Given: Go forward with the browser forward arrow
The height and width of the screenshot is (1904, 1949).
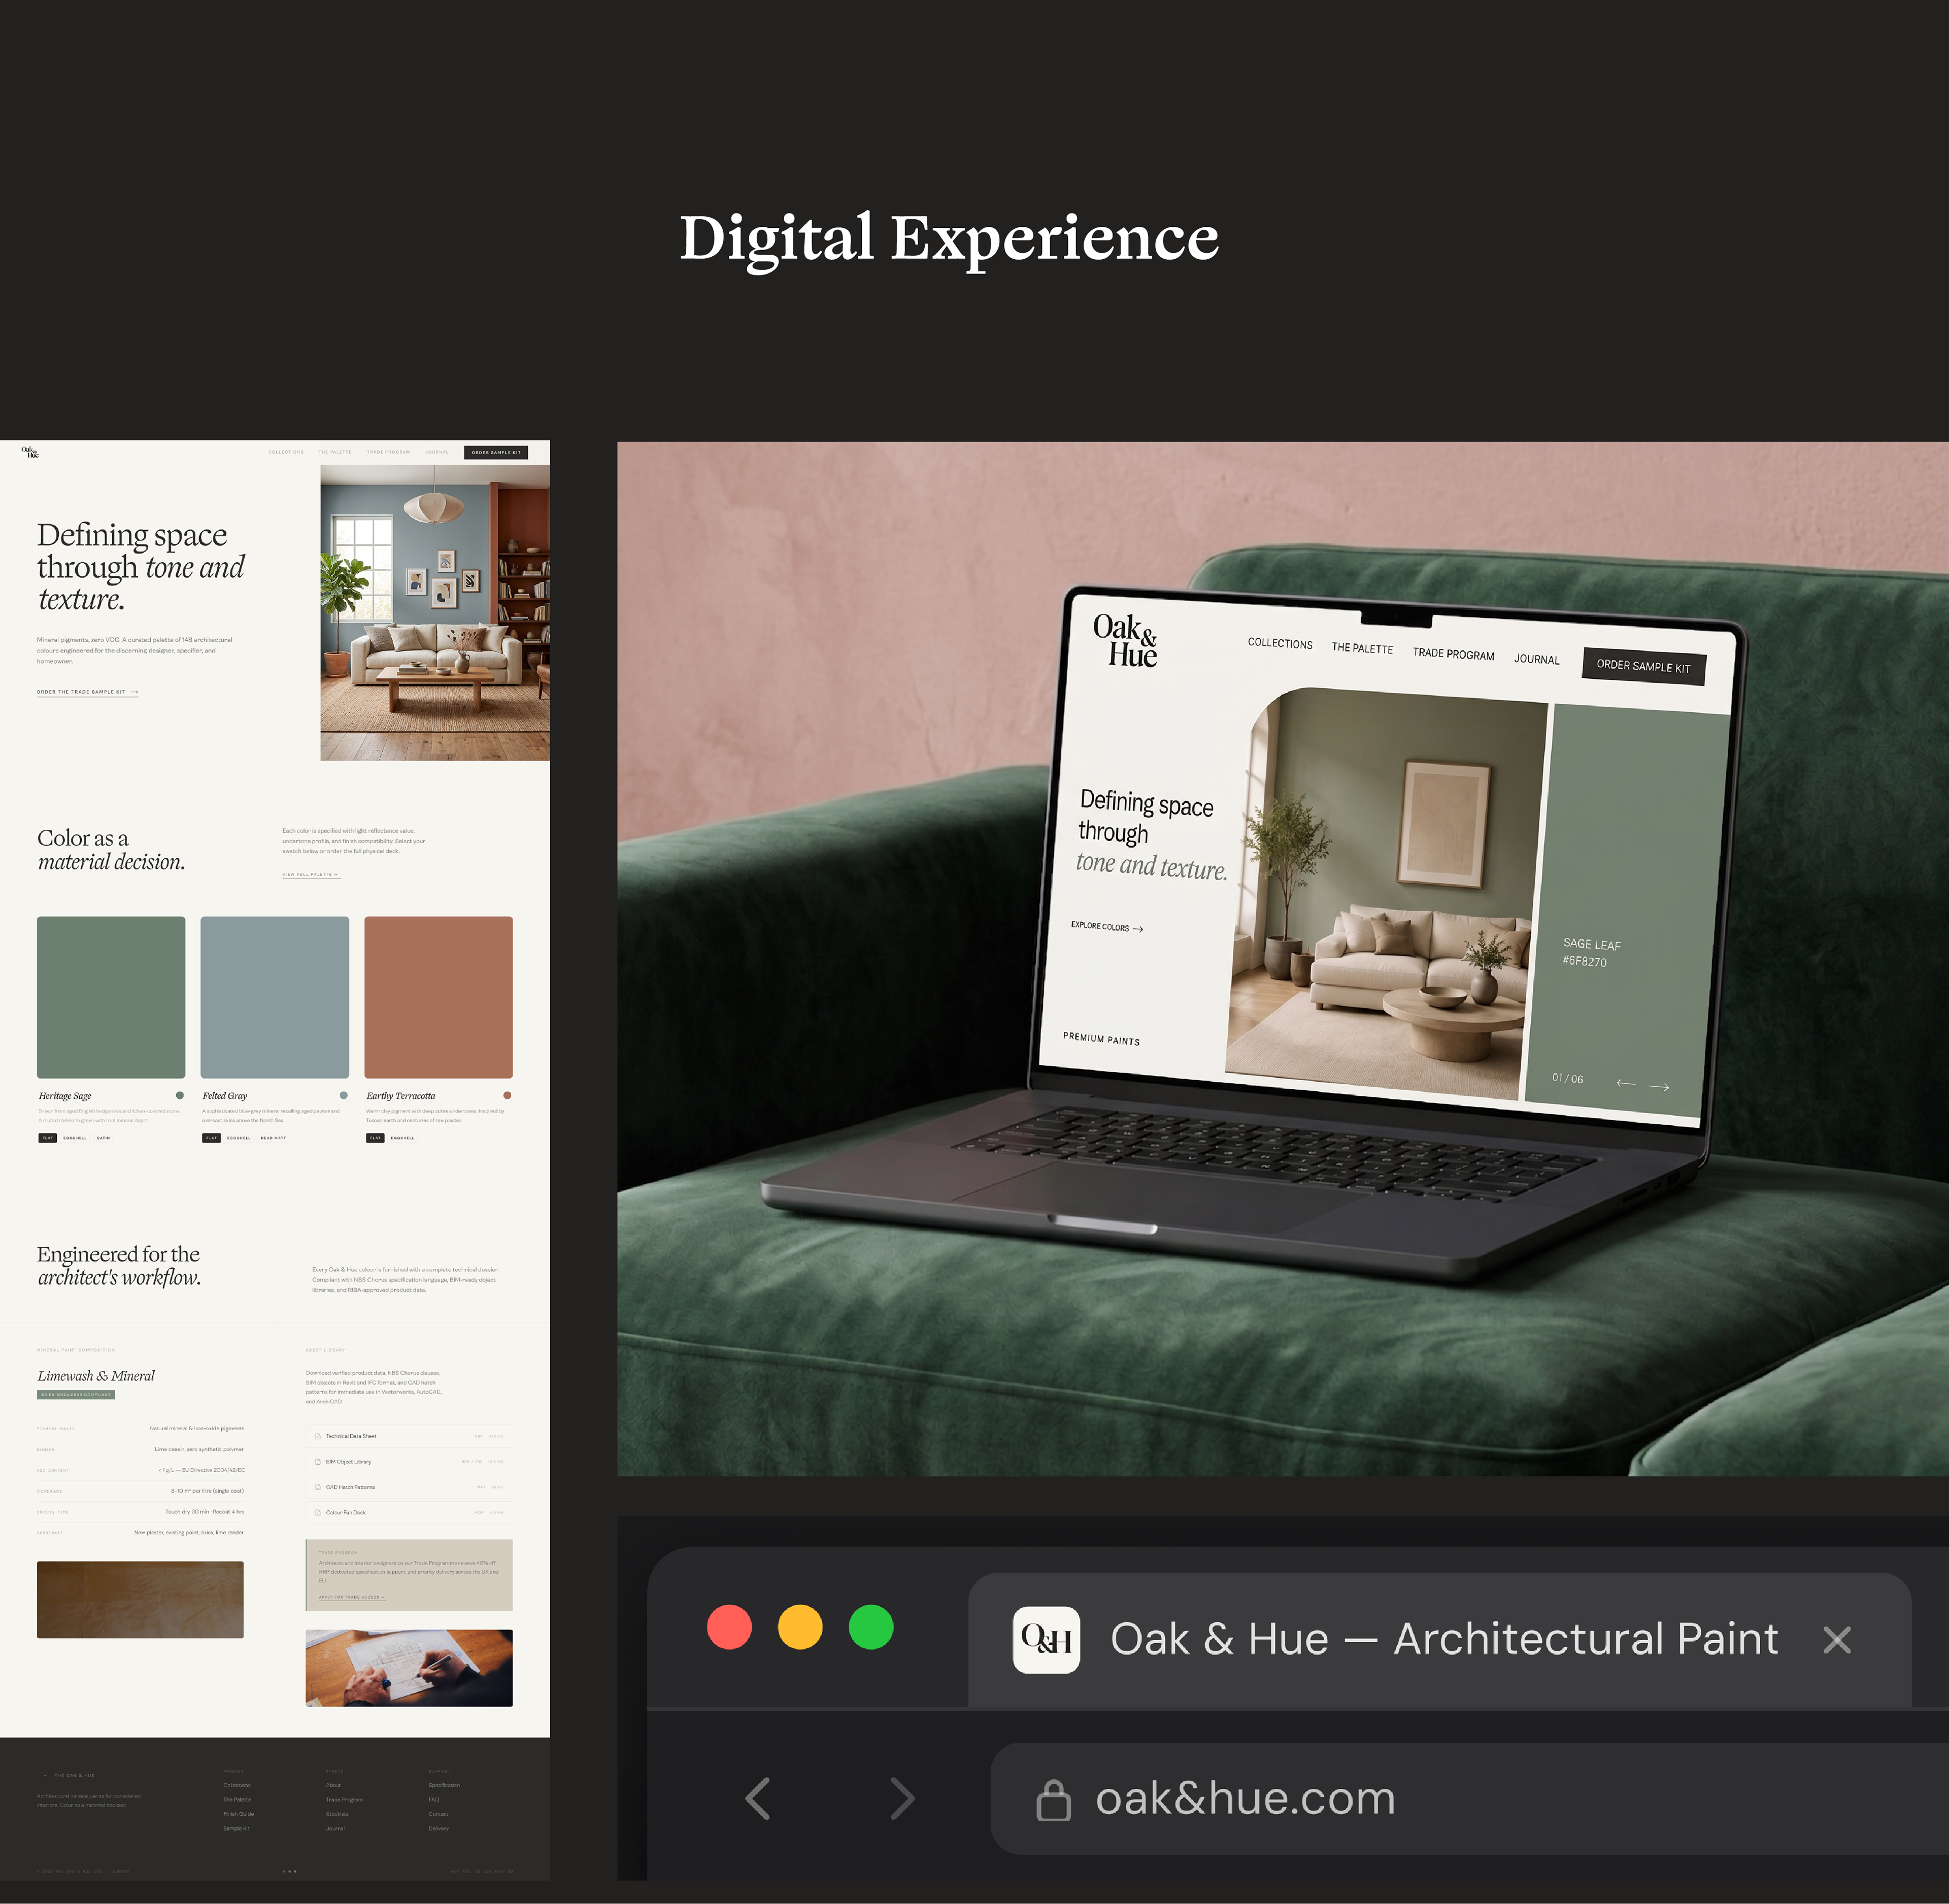Looking at the screenshot, I should (x=902, y=1798).
